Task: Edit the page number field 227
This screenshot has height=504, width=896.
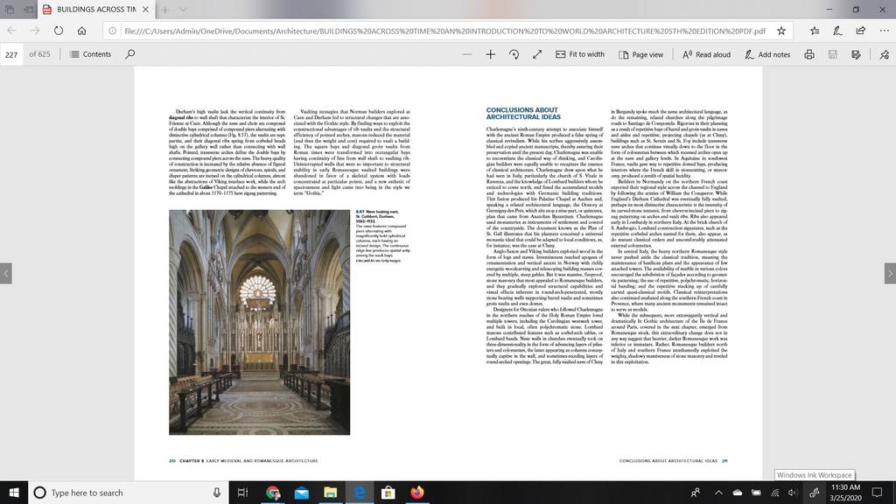Action: (11, 54)
